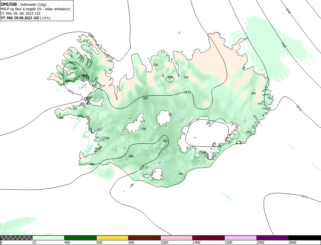Viewport: 321px width, 245px height.
Task: Select the dark purple 2000–3000 legend swatch
Action: point(273,238)
